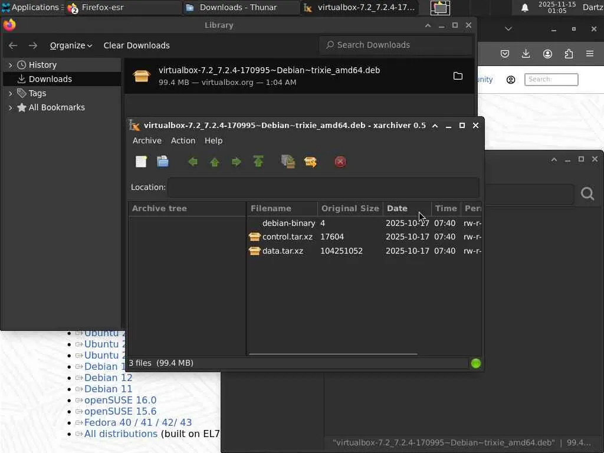604x453 pixels.
Task: Click the green Forward arrow in xarchiver
Action: click(x=236, y=162)
